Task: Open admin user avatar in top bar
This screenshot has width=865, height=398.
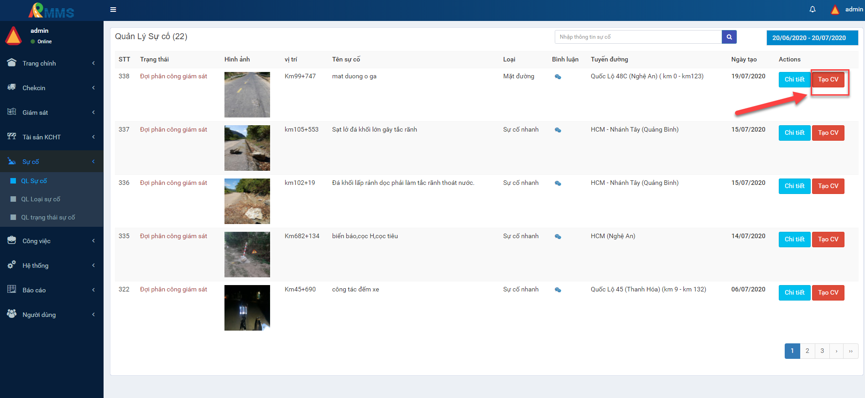Action: click(x=835, y=10)
